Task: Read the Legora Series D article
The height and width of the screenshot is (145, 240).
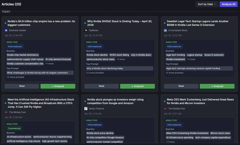Action: [181, 86]
